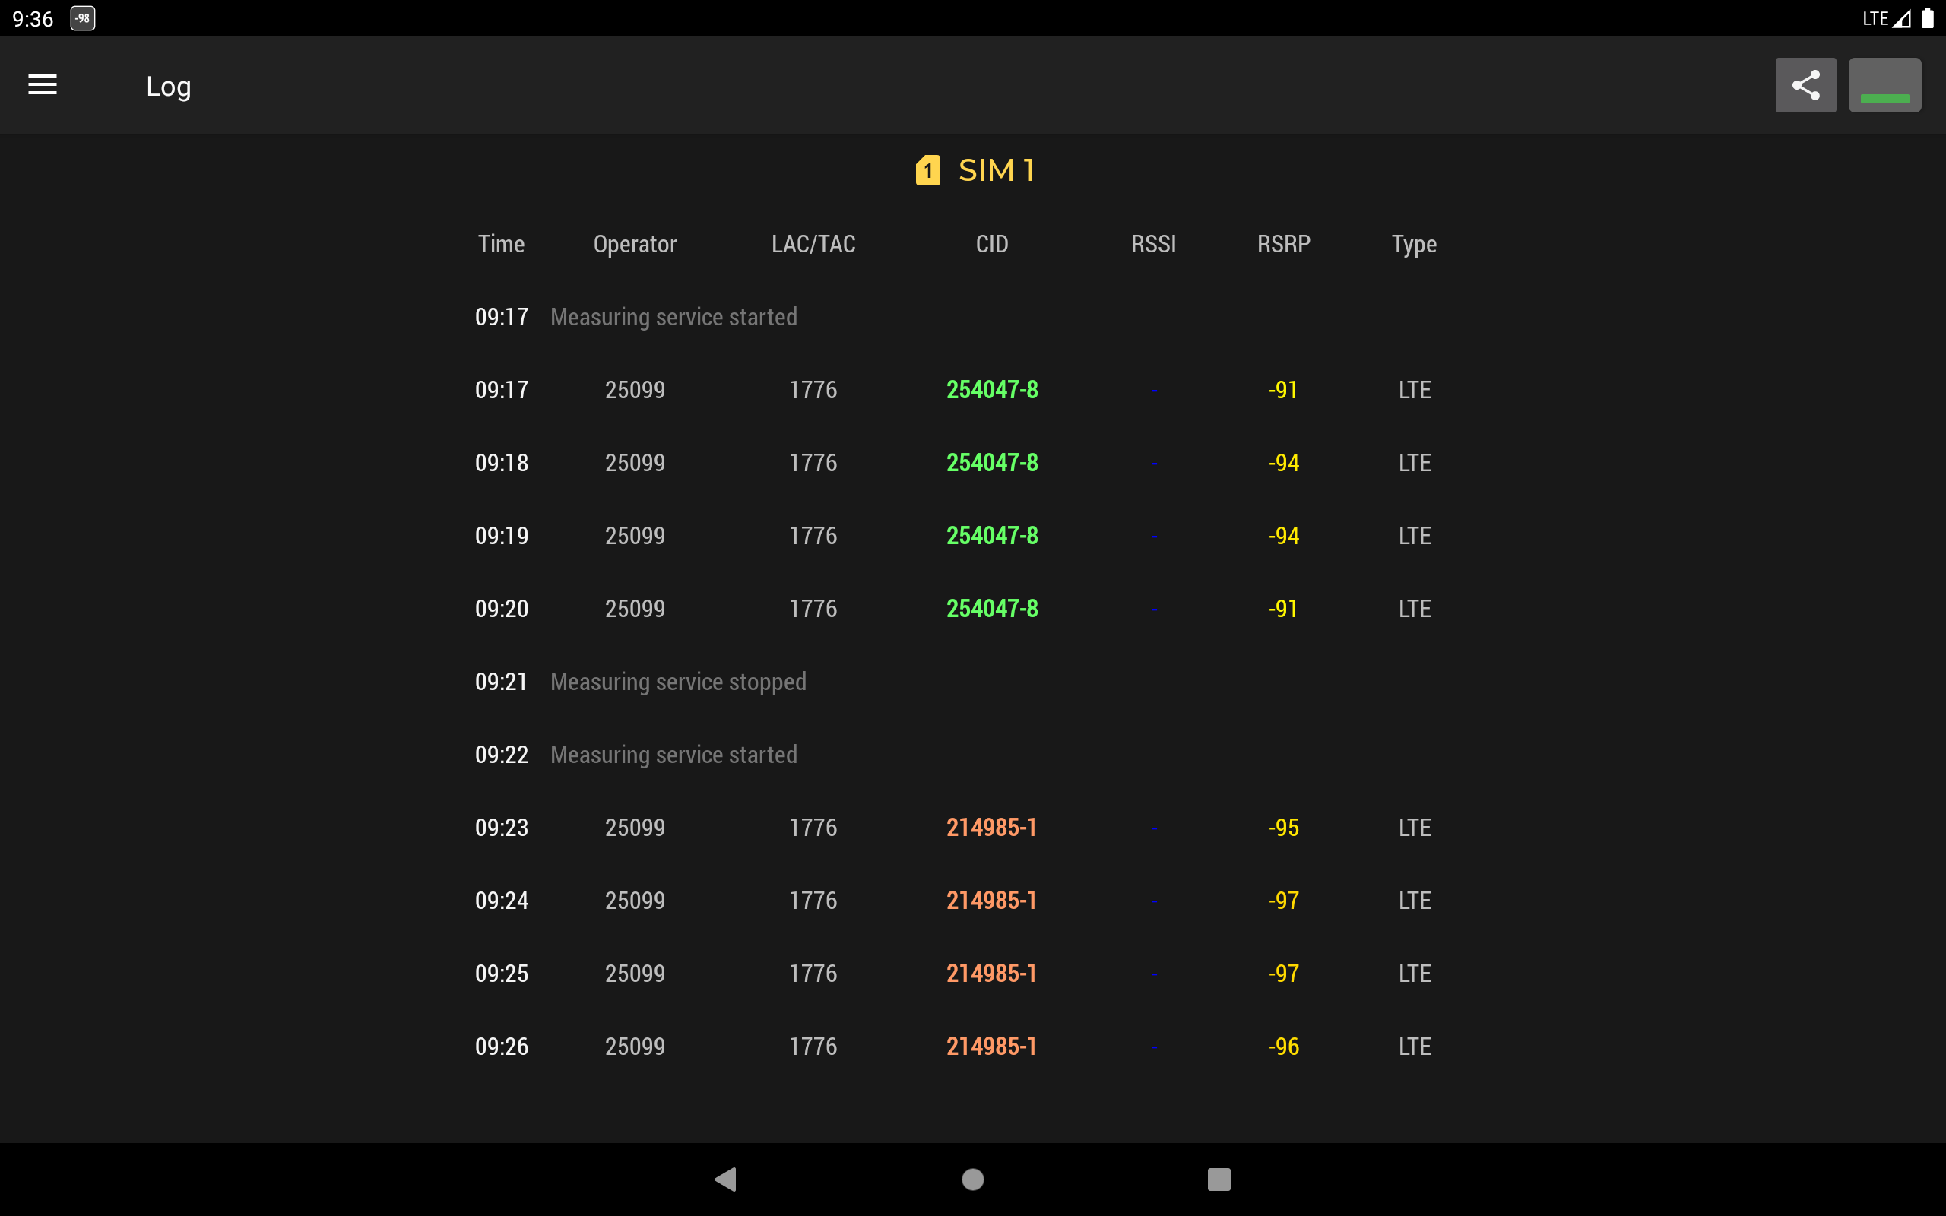Tap the Android recent apps button
Image resolution: width=1946 pixels, height=1216 pixels.
(1219, 1179)
